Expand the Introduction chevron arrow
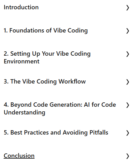 pos(128,8)
